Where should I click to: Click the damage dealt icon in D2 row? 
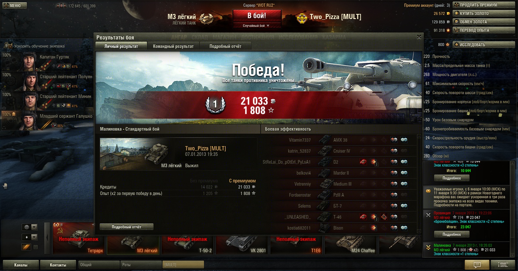pos(373,162)
